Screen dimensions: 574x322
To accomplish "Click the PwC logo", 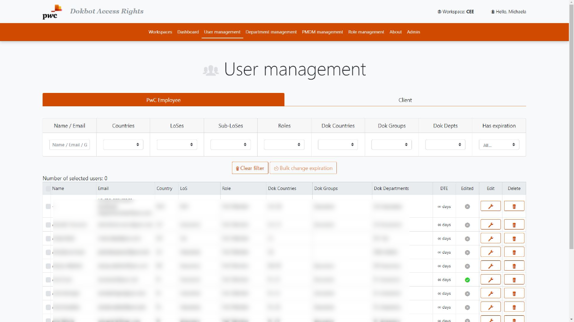I will pyautogui.click(x=52, y=12).
